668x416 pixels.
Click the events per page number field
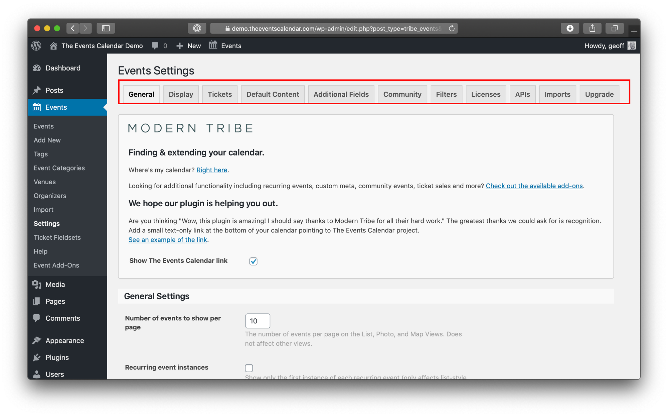(x=258, y=321)
